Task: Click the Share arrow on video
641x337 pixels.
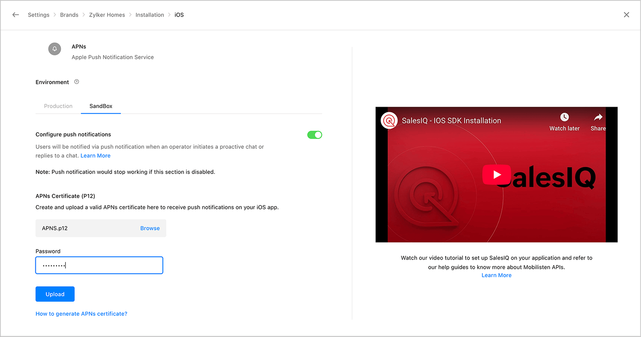Action: tap(598, 117)
